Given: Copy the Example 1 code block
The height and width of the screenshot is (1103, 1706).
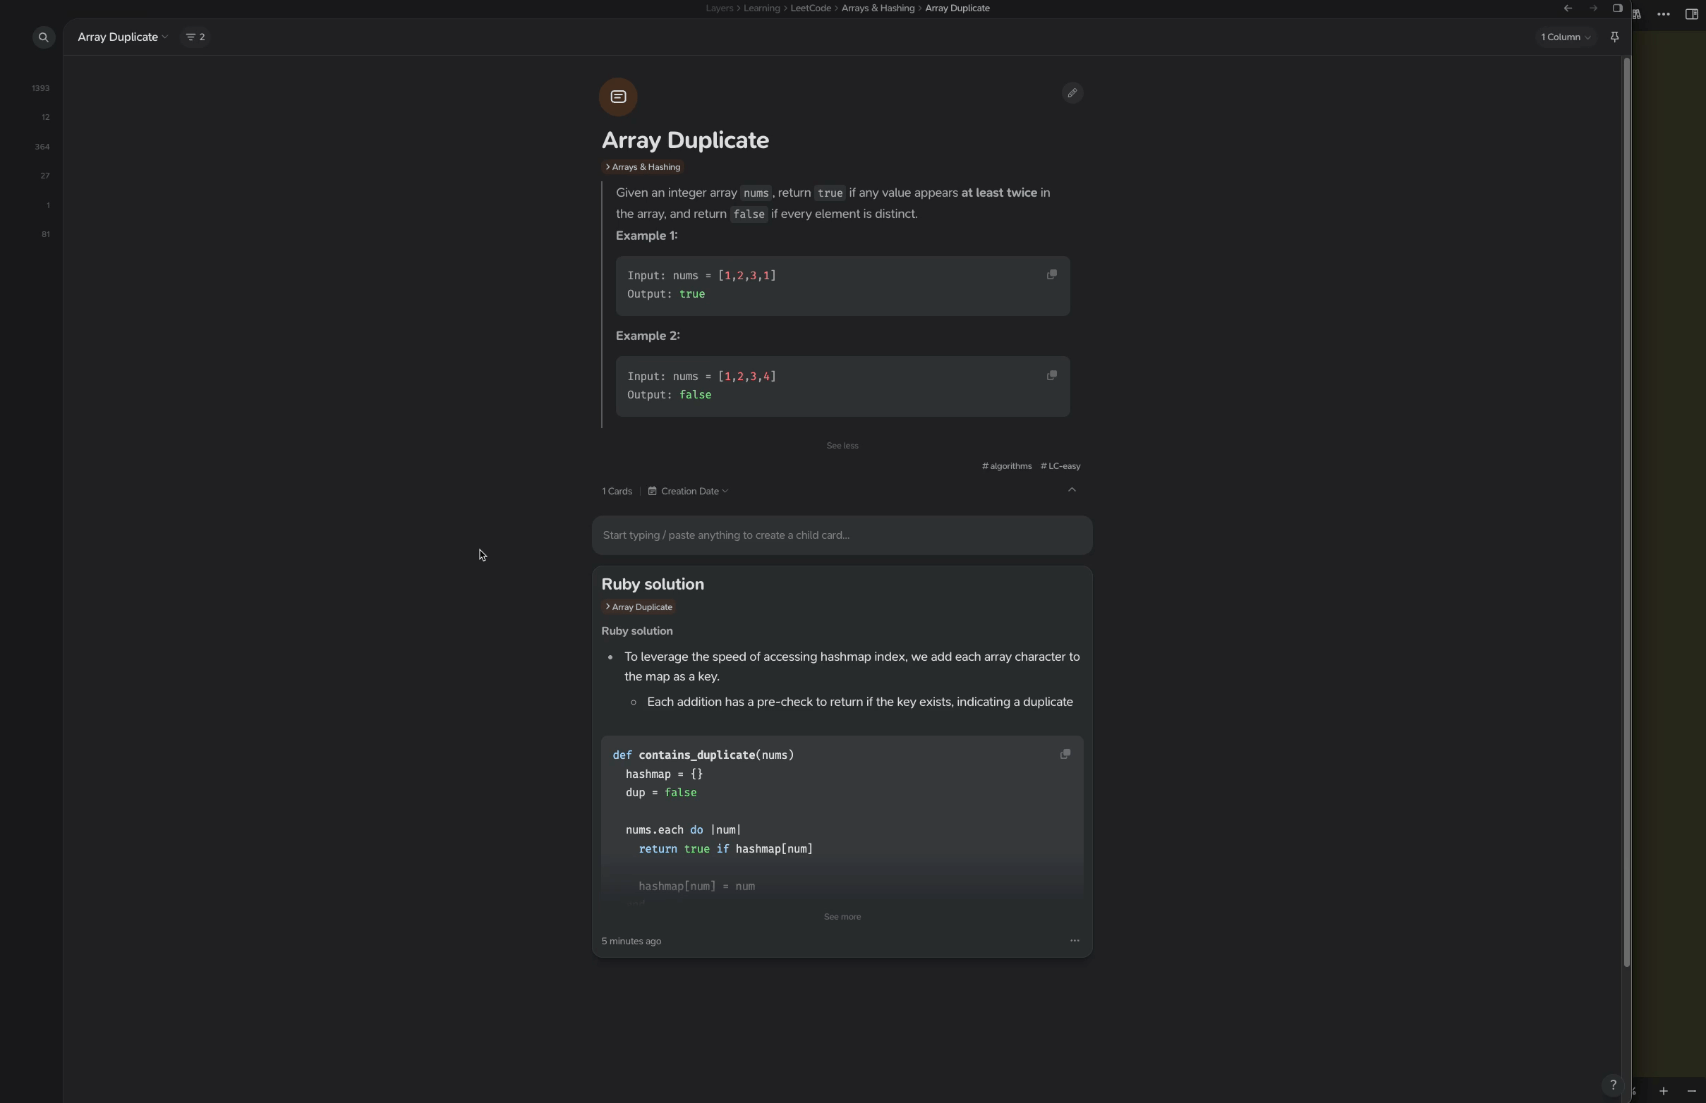Looking at the screenshot, I should [x=1052, y=275].
